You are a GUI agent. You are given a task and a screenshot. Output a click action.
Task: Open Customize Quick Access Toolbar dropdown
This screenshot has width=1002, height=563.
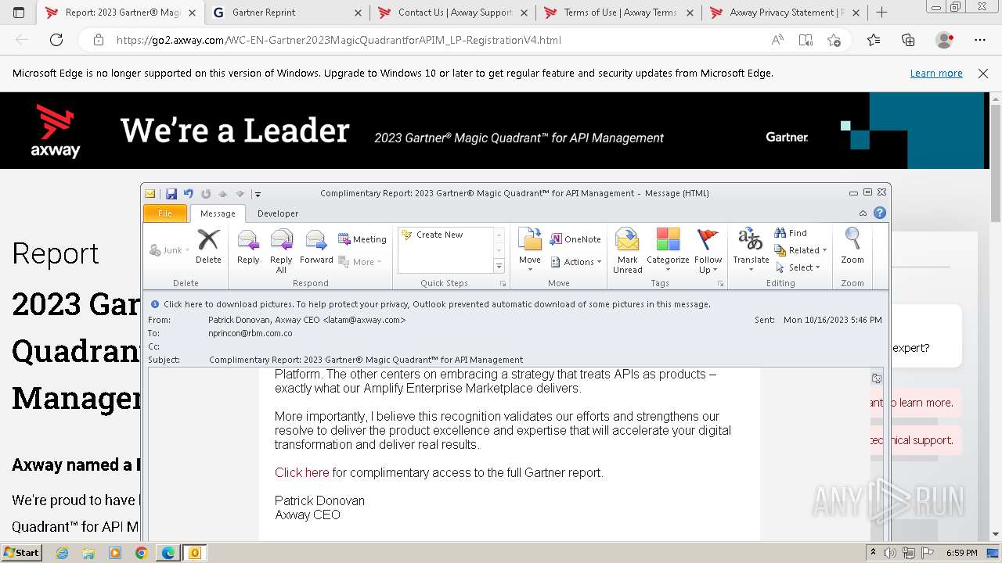(x=258, y=194)
